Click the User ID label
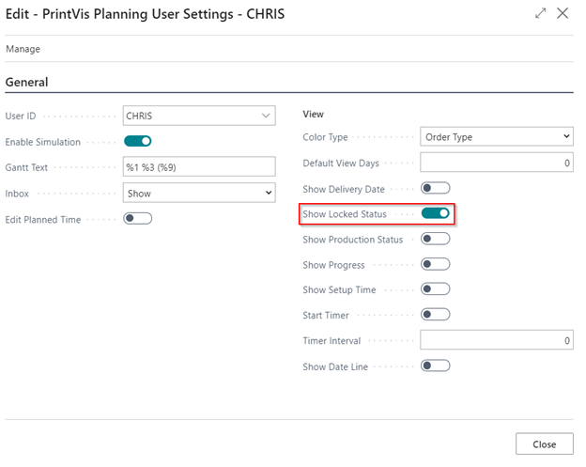The height and width of the screenshot is (467, 586). [21, 116]
